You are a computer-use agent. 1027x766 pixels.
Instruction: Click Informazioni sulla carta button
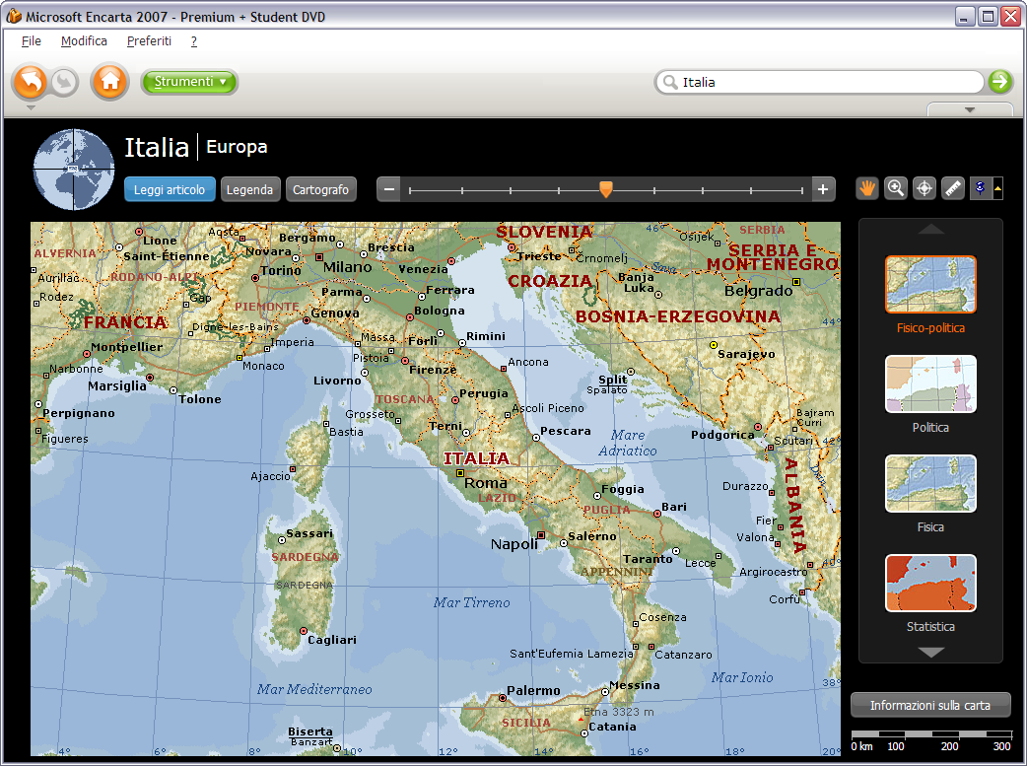pyautogui.click(x=930, y=705)
